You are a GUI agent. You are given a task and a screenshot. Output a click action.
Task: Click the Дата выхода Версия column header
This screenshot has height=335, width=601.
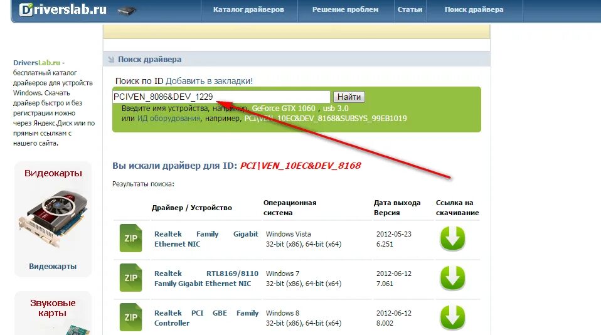pos(397,208)
